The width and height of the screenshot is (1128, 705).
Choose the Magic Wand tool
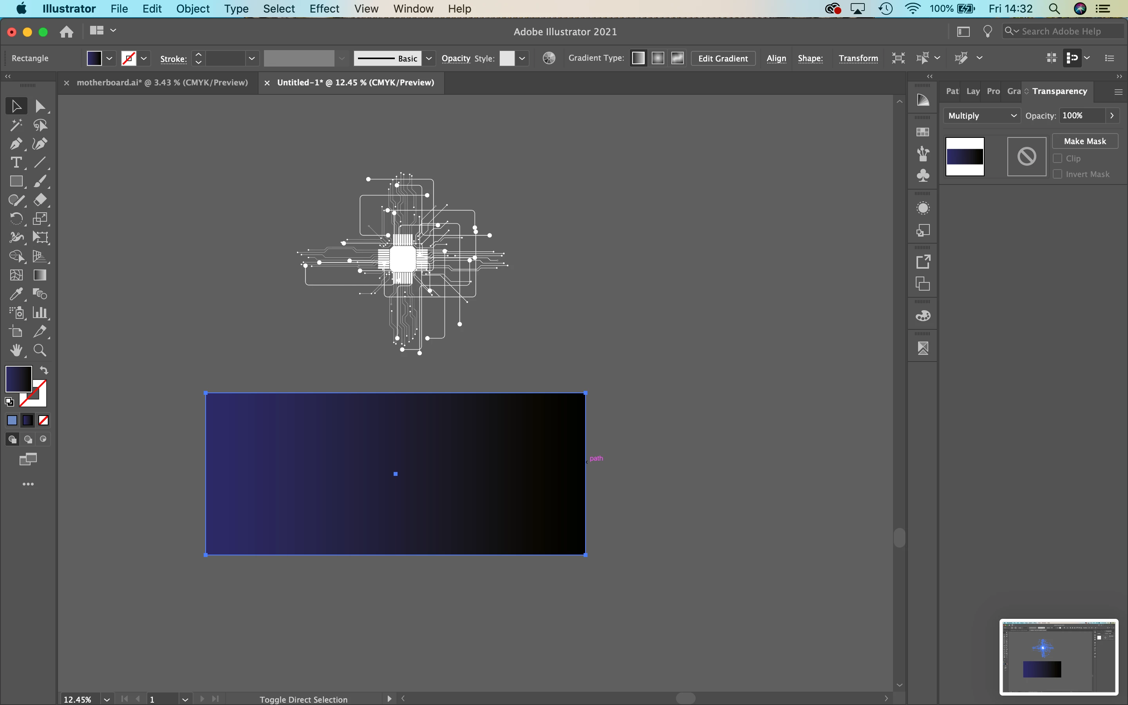[16, 125]
